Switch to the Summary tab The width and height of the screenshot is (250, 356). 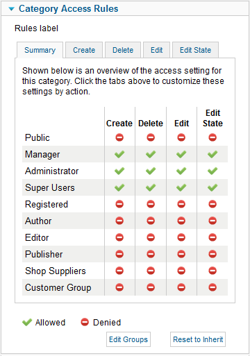coord(40,50)
